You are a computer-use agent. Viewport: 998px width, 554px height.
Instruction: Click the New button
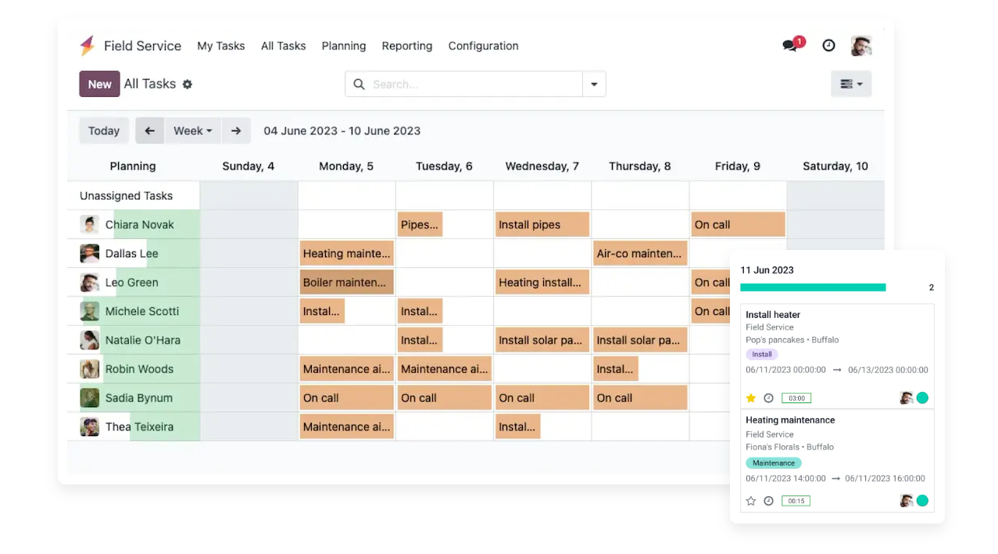tap(99, 84)
